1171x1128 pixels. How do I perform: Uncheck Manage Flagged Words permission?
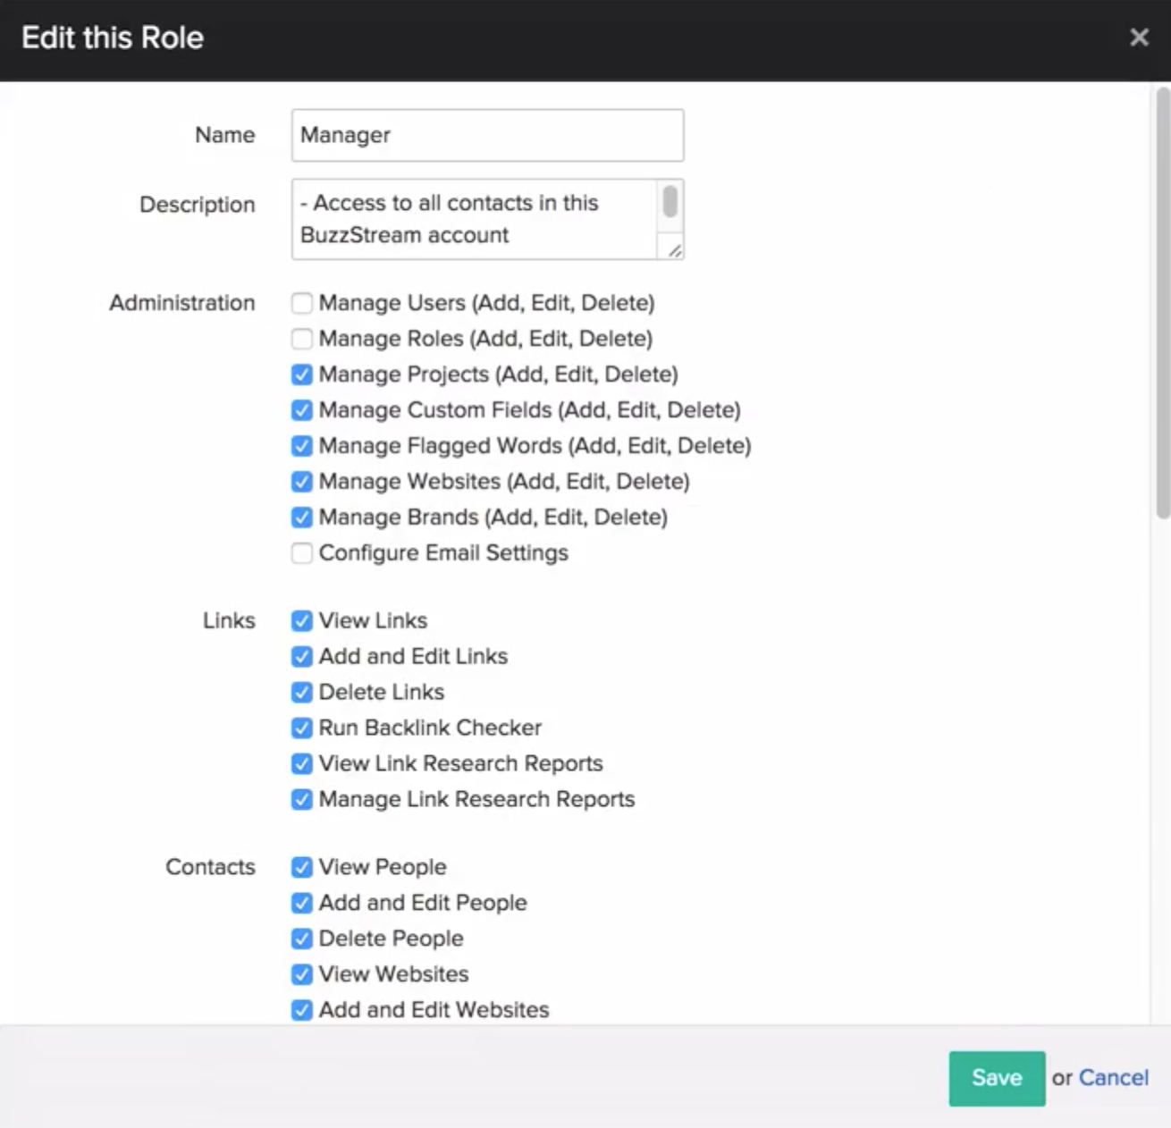(302, 446)
